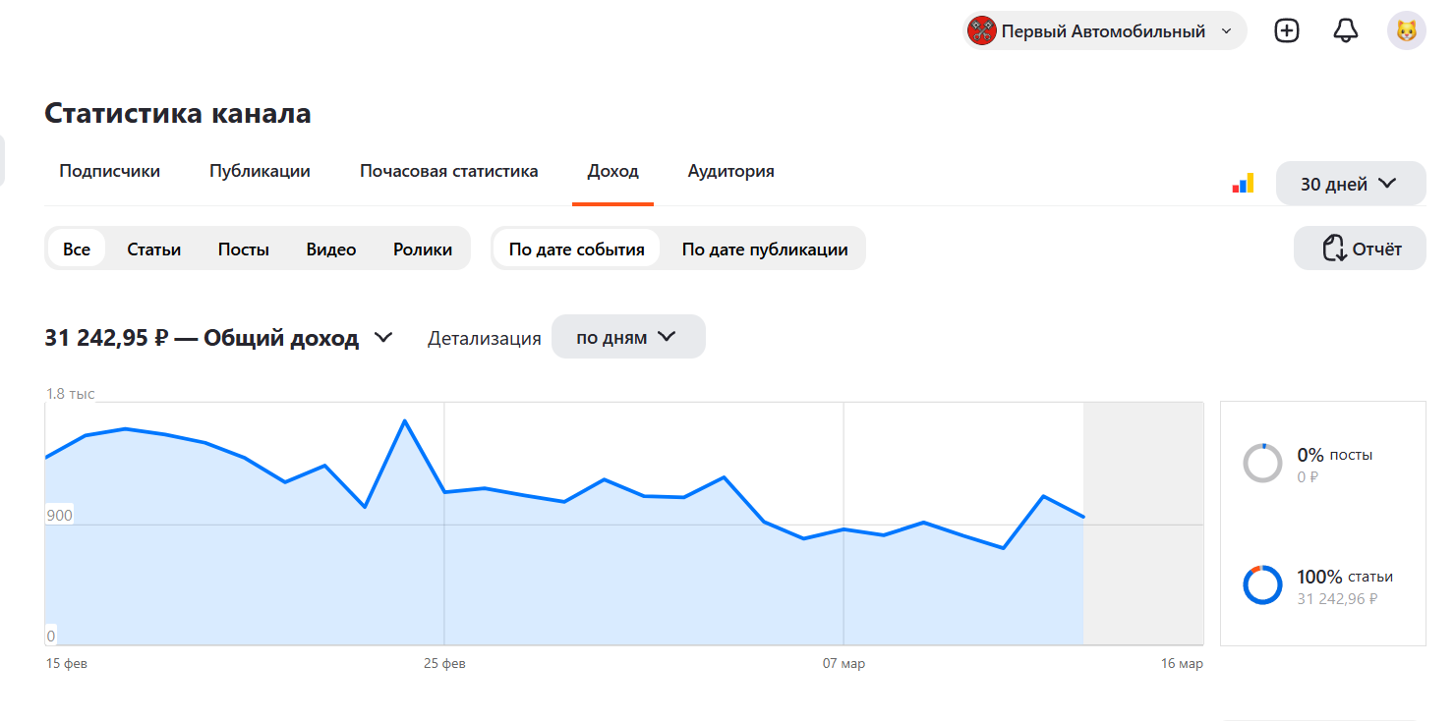
Task: Switch to the Подписчики tab
Action: click(109, 171)
